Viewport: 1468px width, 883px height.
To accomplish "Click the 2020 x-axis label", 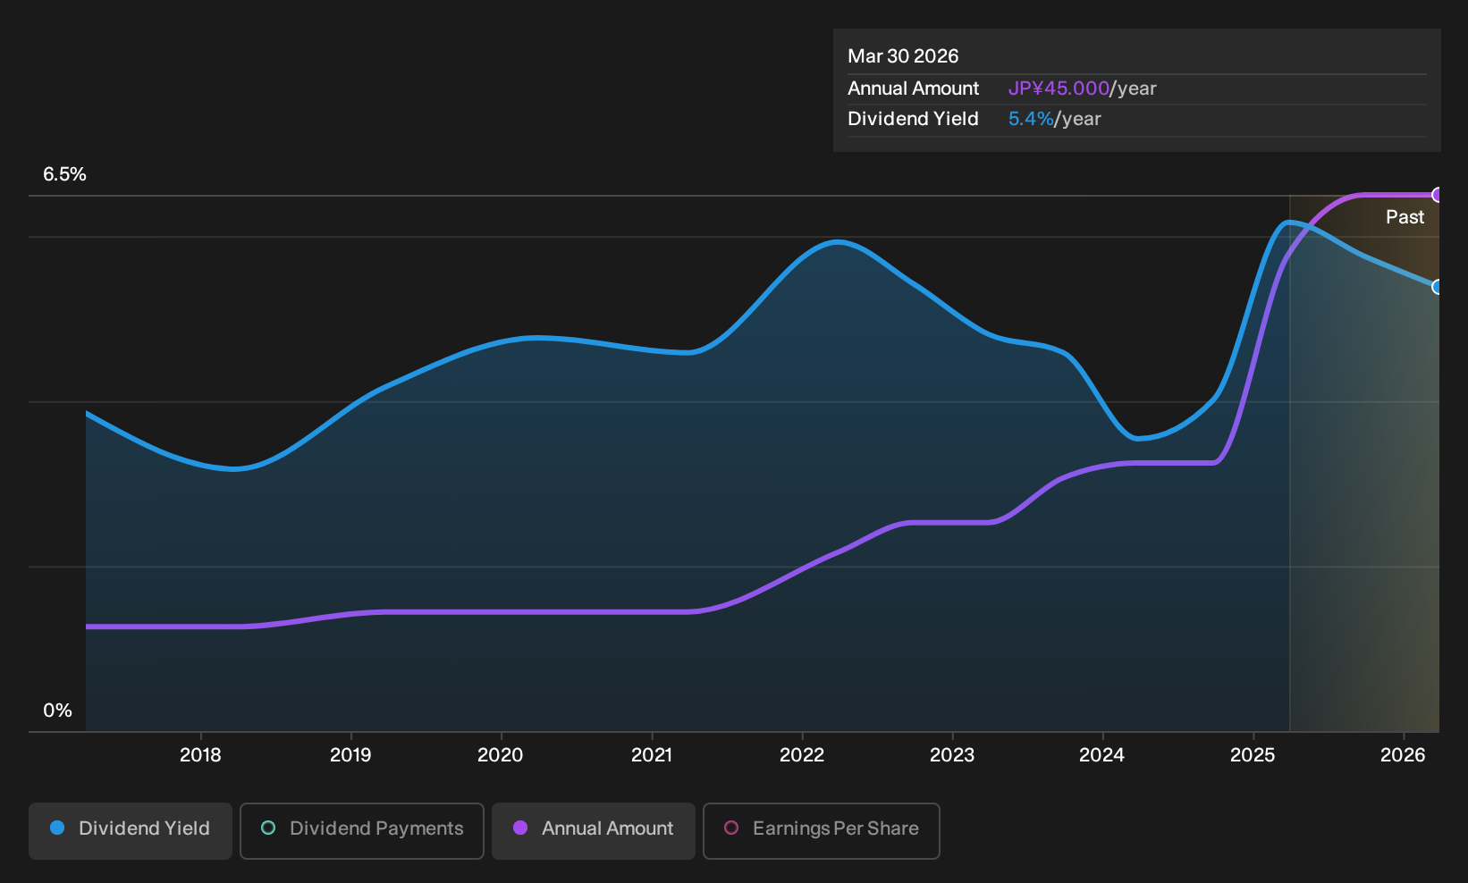I will tap(501, 755).
